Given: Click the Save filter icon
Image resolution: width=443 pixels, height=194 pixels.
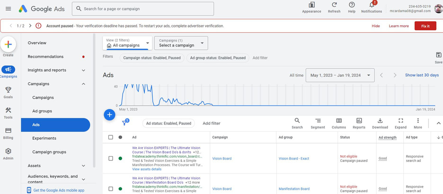Looking at the screenshot, I should pos(438,55).
